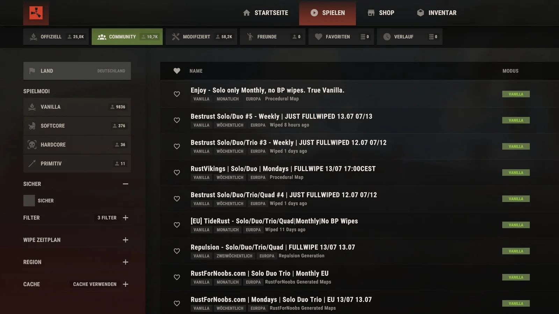Select RustForNoobs.com Mondays server name
Screen dimensions: 559x314
[x=281, y=299]
